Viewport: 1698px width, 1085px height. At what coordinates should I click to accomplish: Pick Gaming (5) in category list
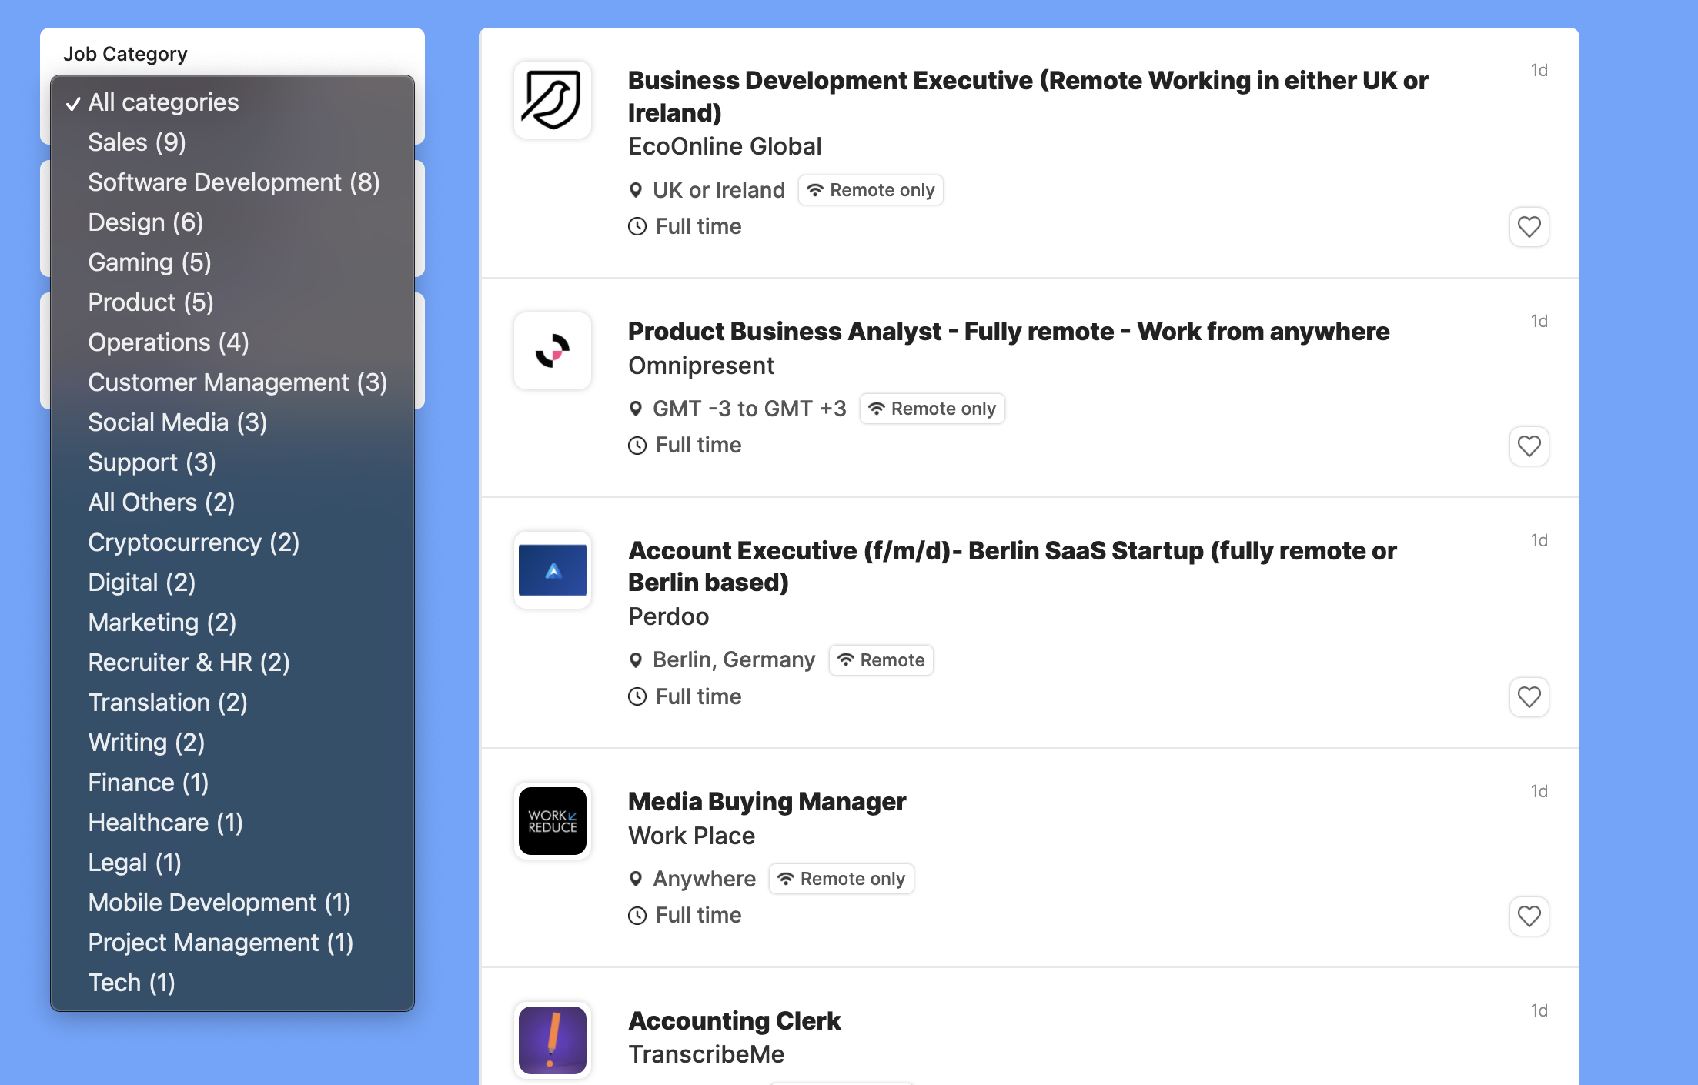(149, 262)
